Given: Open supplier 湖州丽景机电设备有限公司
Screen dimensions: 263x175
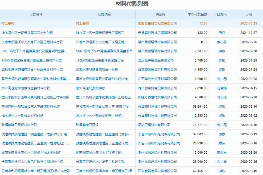Looking at the screenshot, I should pyautogui.click(x=157, y=88).
